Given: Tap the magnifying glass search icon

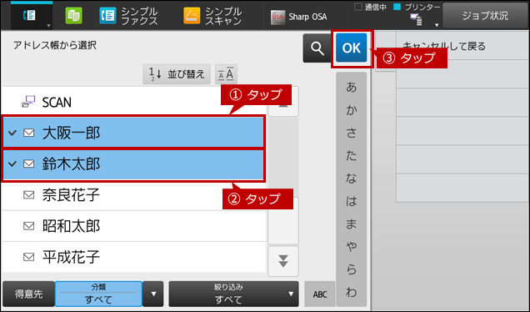Looking at the screenshot, I should (317, 48).
